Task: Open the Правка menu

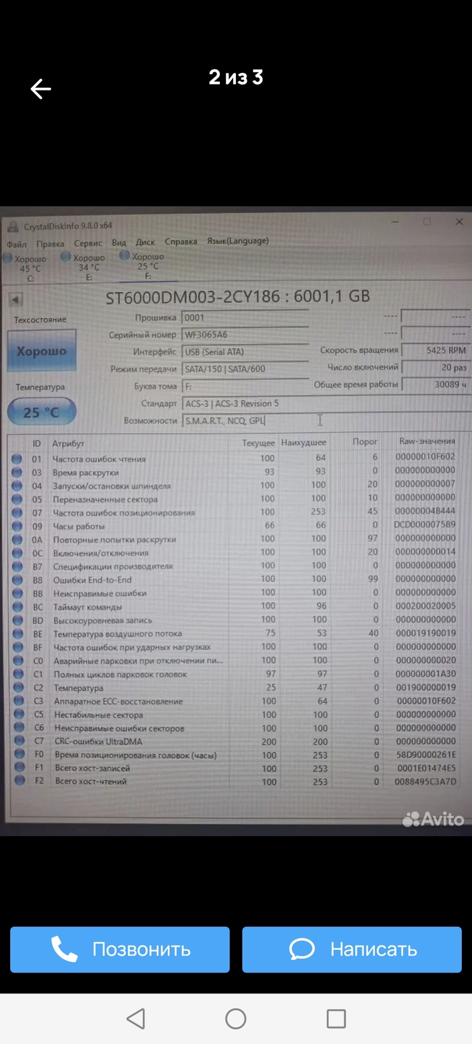Action: [x=51, y=243]
